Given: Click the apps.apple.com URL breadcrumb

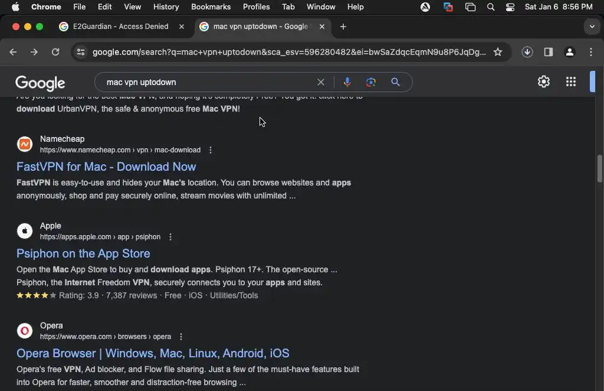Looking at the screenshot, I should point(100,237).
